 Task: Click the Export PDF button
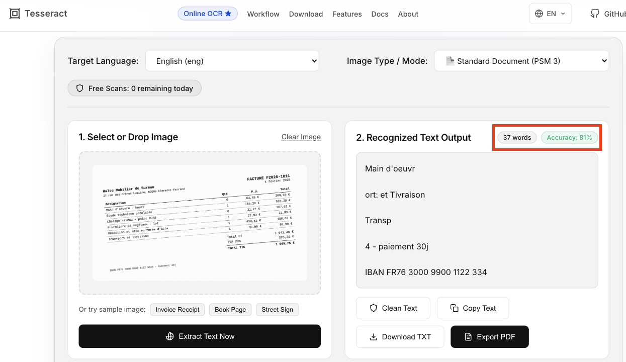tap(490, 337)
